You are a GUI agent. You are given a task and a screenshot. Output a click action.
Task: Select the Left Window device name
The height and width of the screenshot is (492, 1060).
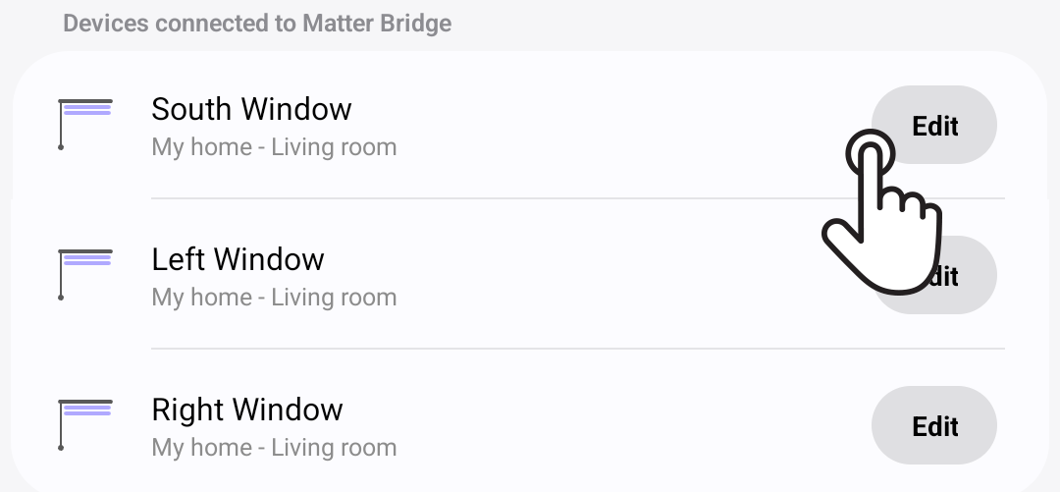pyautogui.click(x=238, y=259)
